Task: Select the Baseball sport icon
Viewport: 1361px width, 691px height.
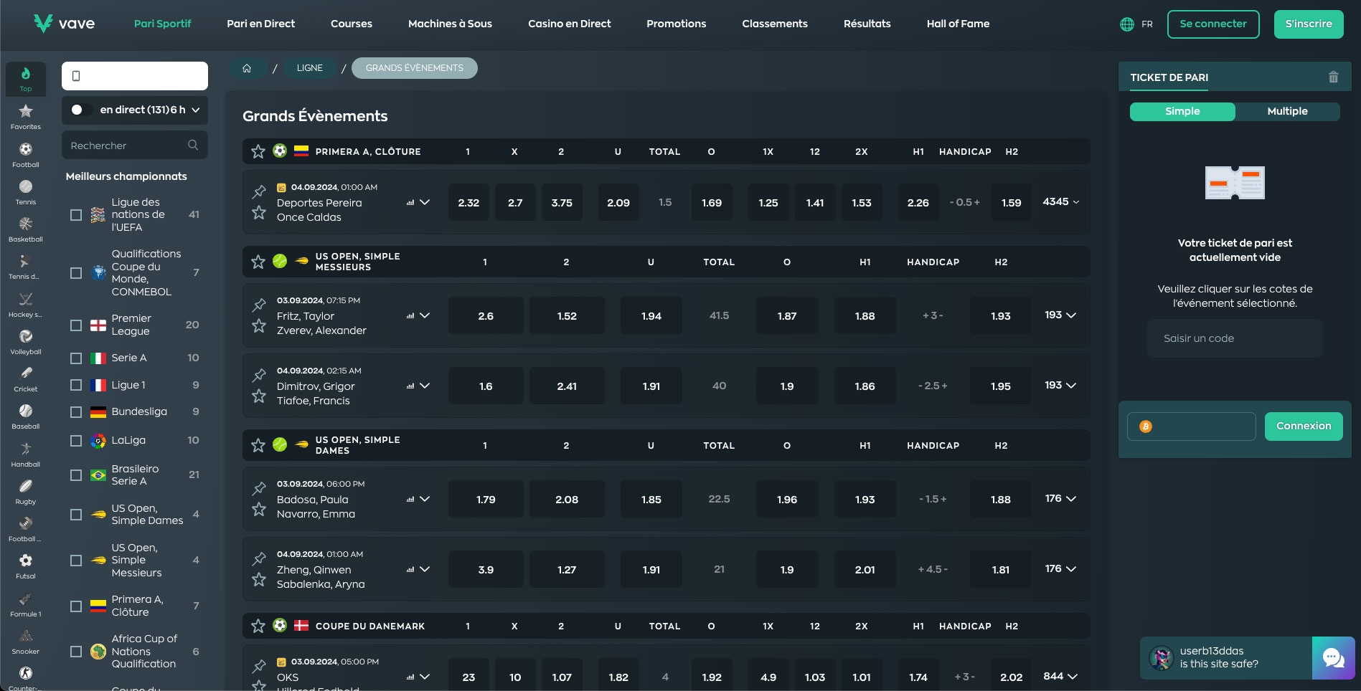Action: [26, 416]
